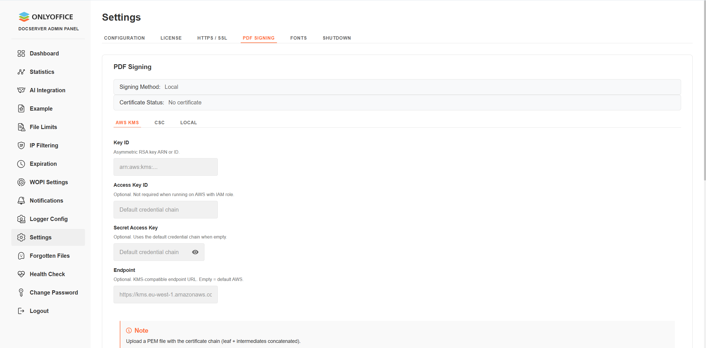Go to the Forgotten Files page

(50, 255)
